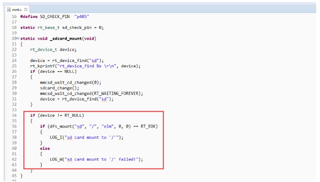Click the _sdcard_mount function name
Viewport: 320px width, 182px height.
click(66, 38)
